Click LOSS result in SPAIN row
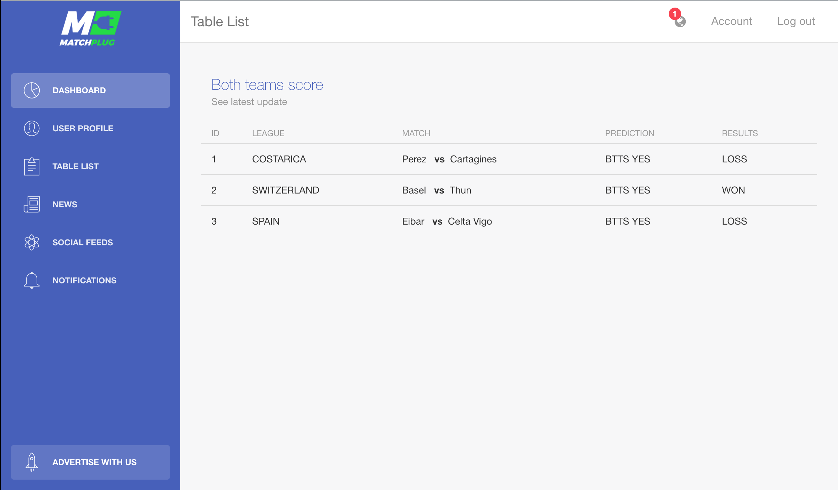This screenshot has width=838, height=490. [734, 221]
